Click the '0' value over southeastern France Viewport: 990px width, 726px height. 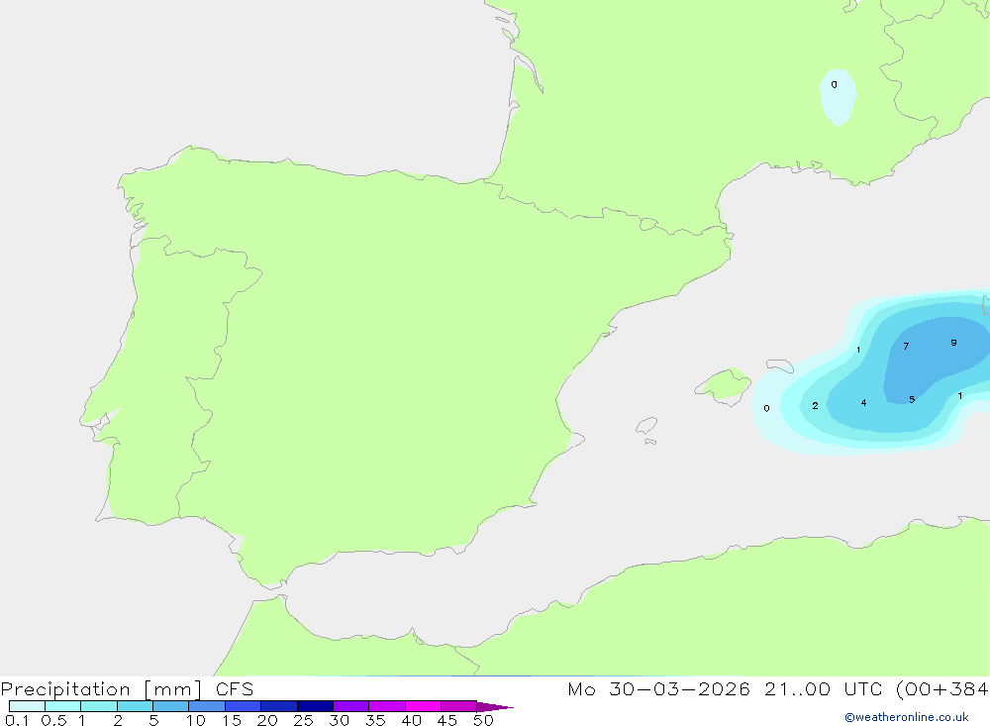pyautogui.click(x=834, y=84)
